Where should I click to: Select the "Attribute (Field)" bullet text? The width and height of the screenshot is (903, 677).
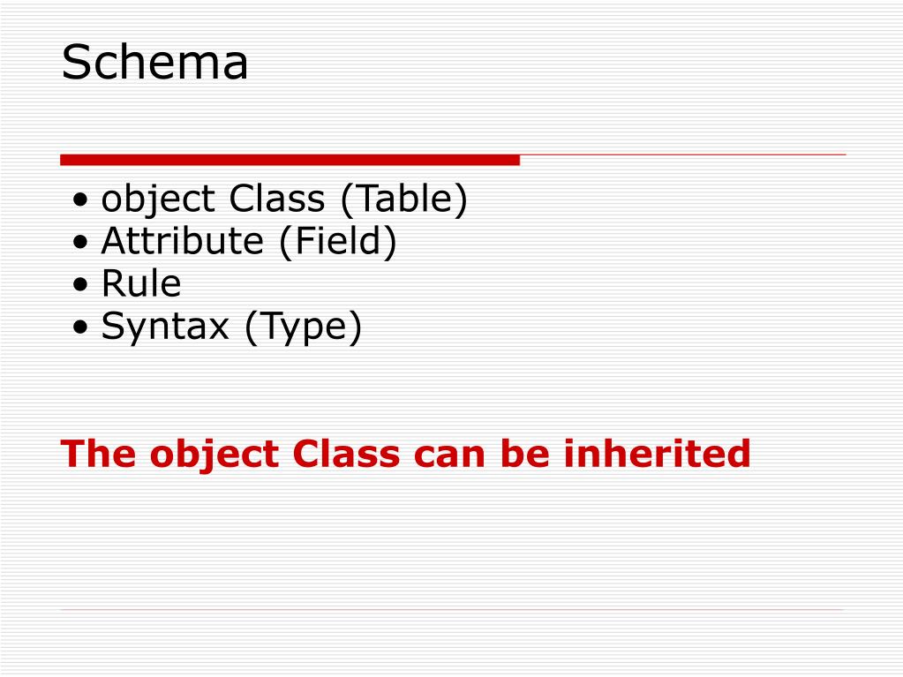[249, 241]
